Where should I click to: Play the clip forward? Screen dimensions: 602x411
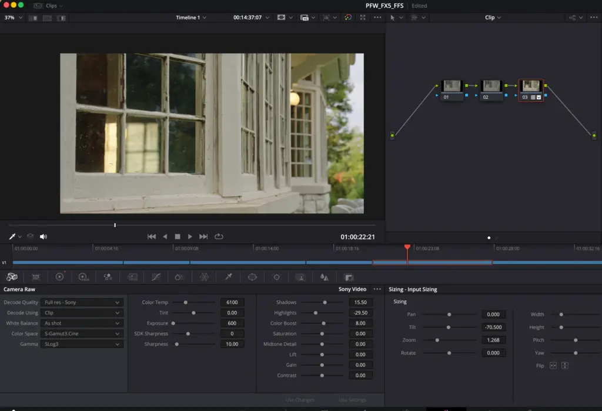[190, 236]
